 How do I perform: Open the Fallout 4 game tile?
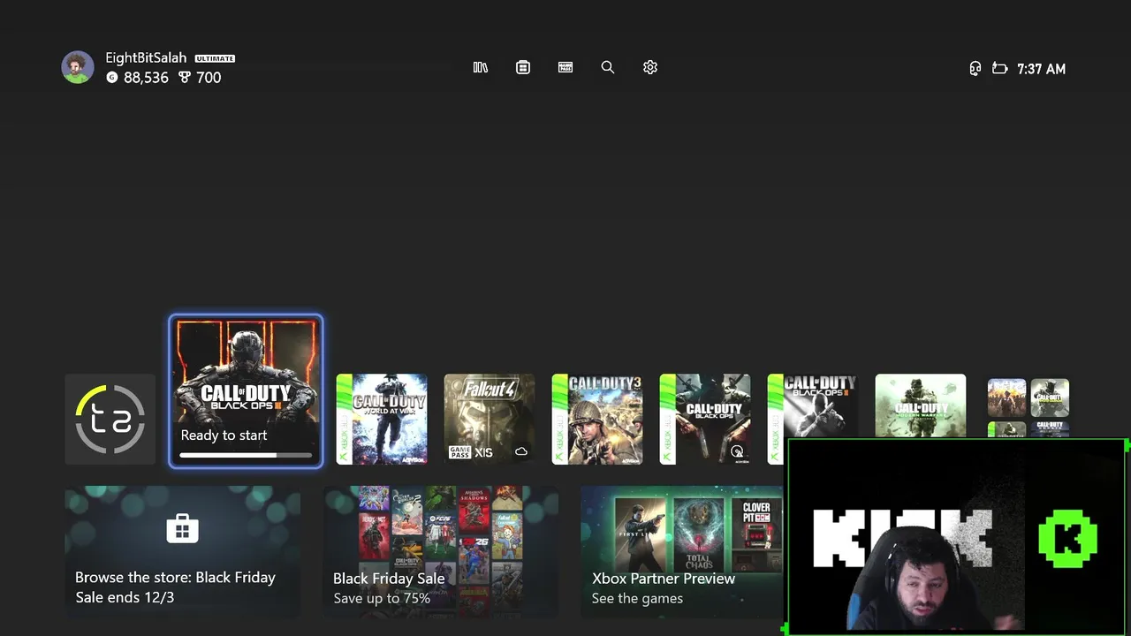coord(490,420)
